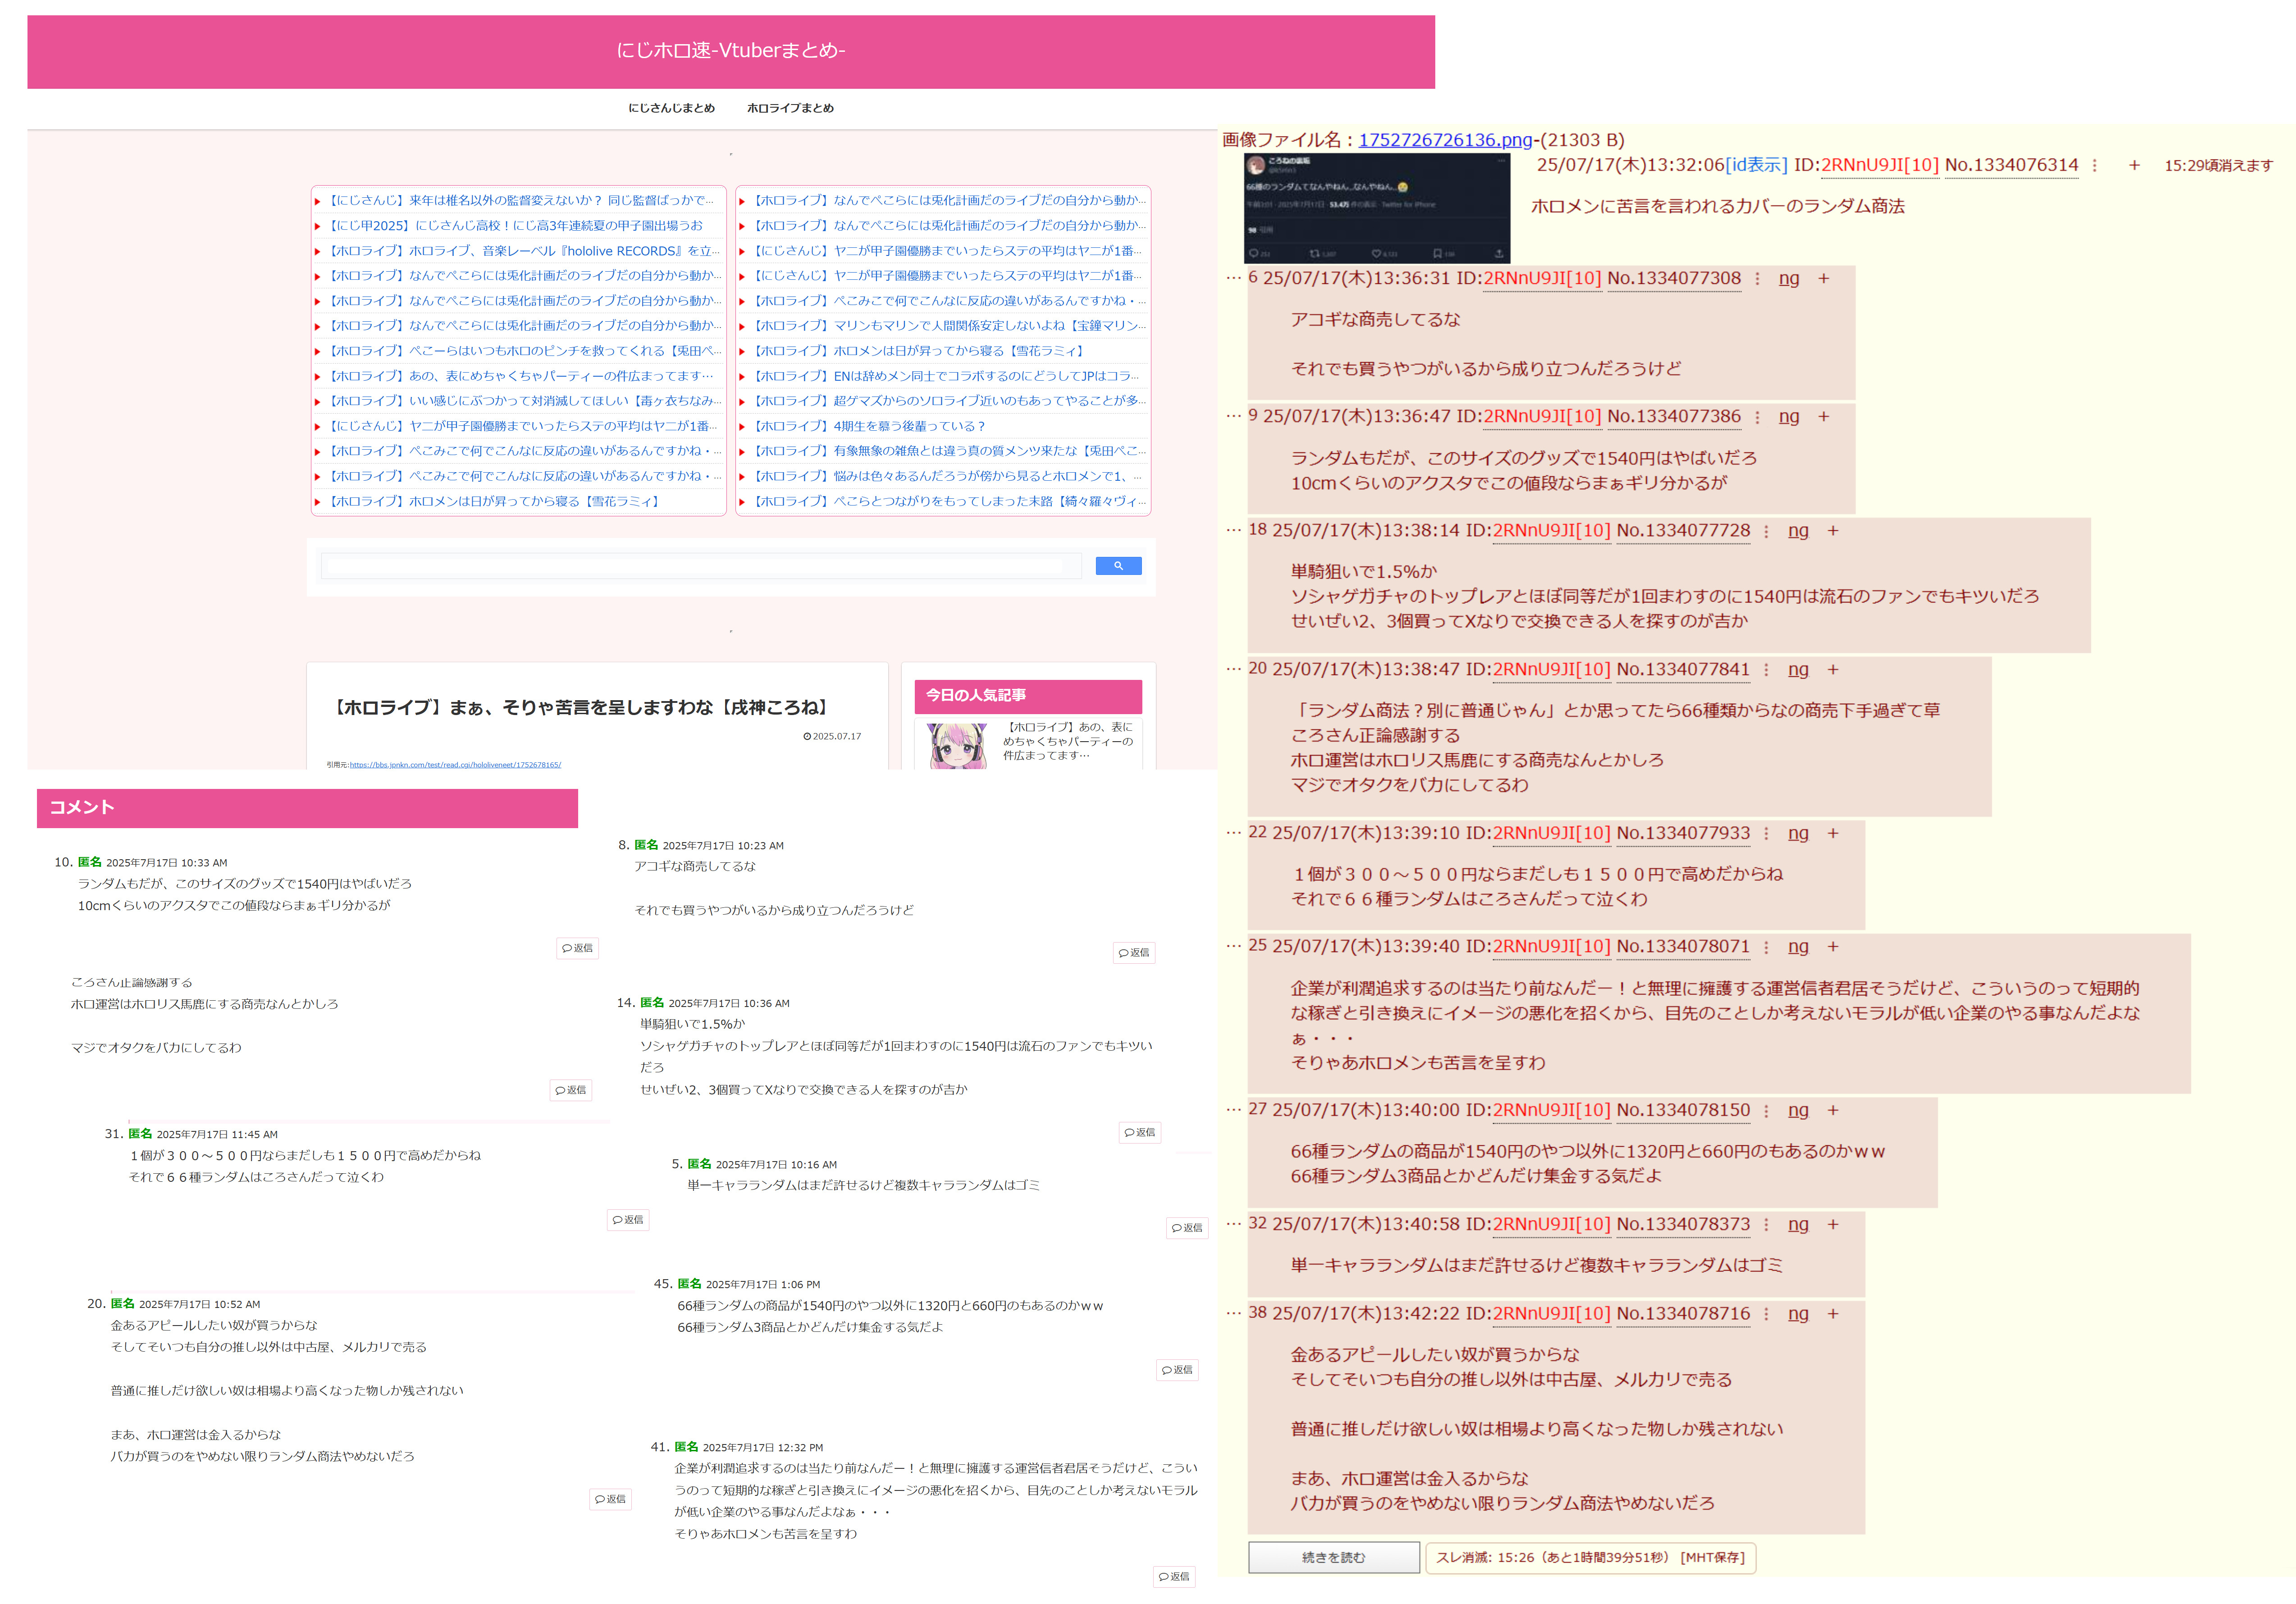Reply to comment 41 about 企業が利潤追求

coord(1174,1577)
